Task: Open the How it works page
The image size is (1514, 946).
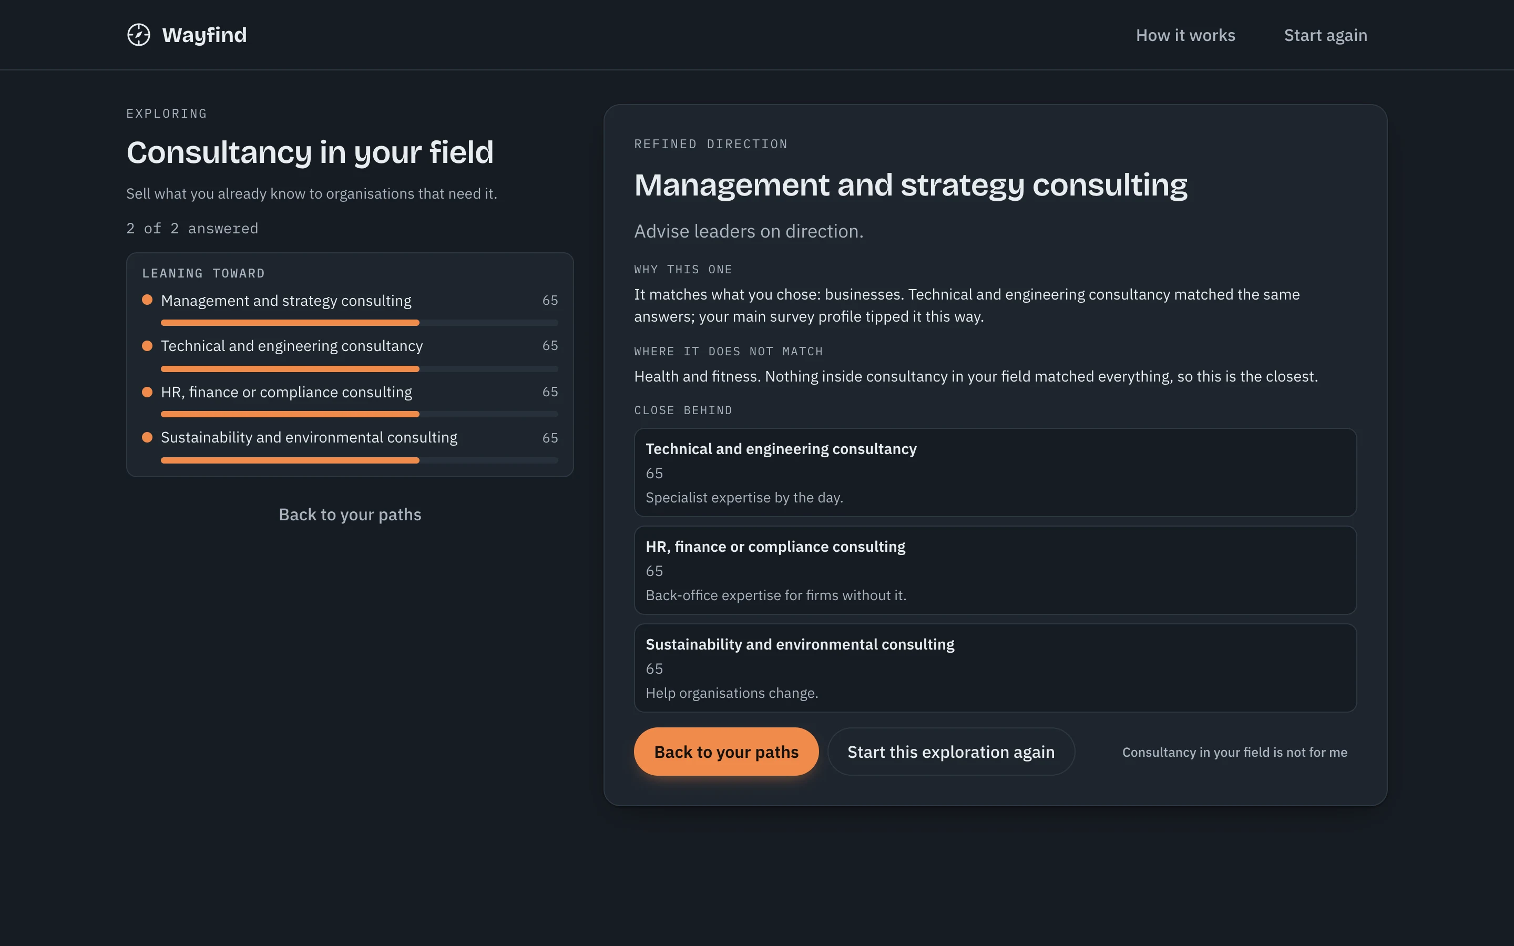Action: (x=1185, y=35)
